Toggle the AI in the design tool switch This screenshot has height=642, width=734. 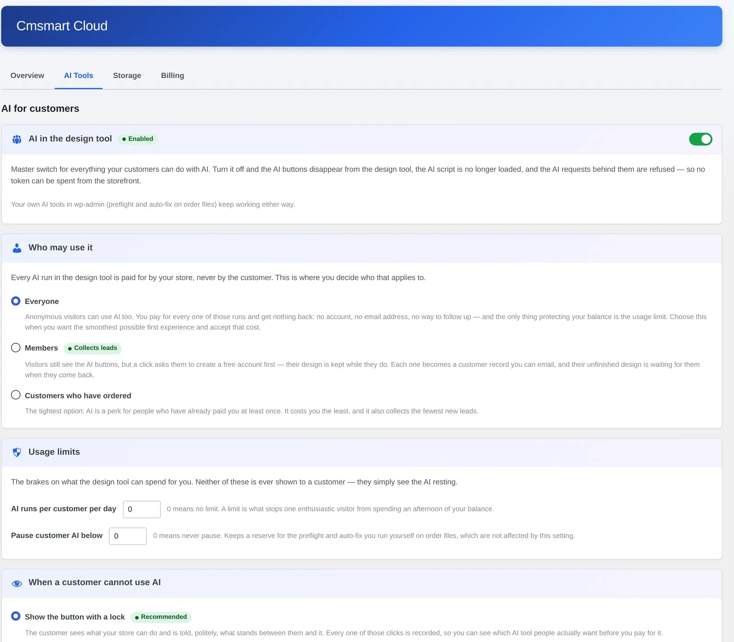pyautogui.click(x=701, y=139)
